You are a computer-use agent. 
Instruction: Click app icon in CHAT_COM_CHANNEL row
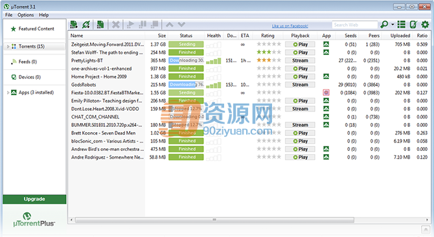point(326,117)
